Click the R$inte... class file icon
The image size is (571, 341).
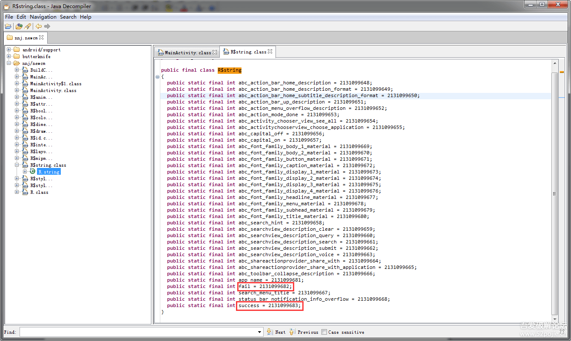point(25,145)
